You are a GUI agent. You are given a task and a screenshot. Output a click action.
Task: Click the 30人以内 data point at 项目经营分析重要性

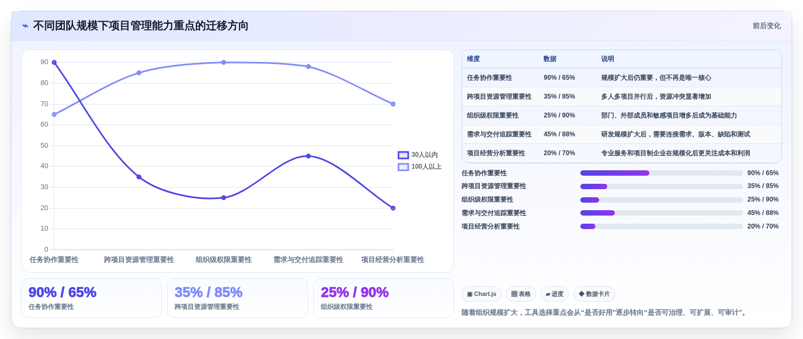click(x=393, y=208)
